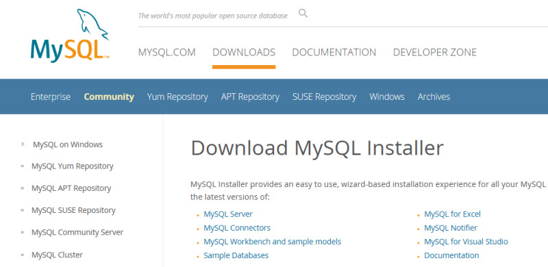The width and height of the screenshot is (548, 267).
Task: Follow the MySQL Server link
Action: point(228,214)
